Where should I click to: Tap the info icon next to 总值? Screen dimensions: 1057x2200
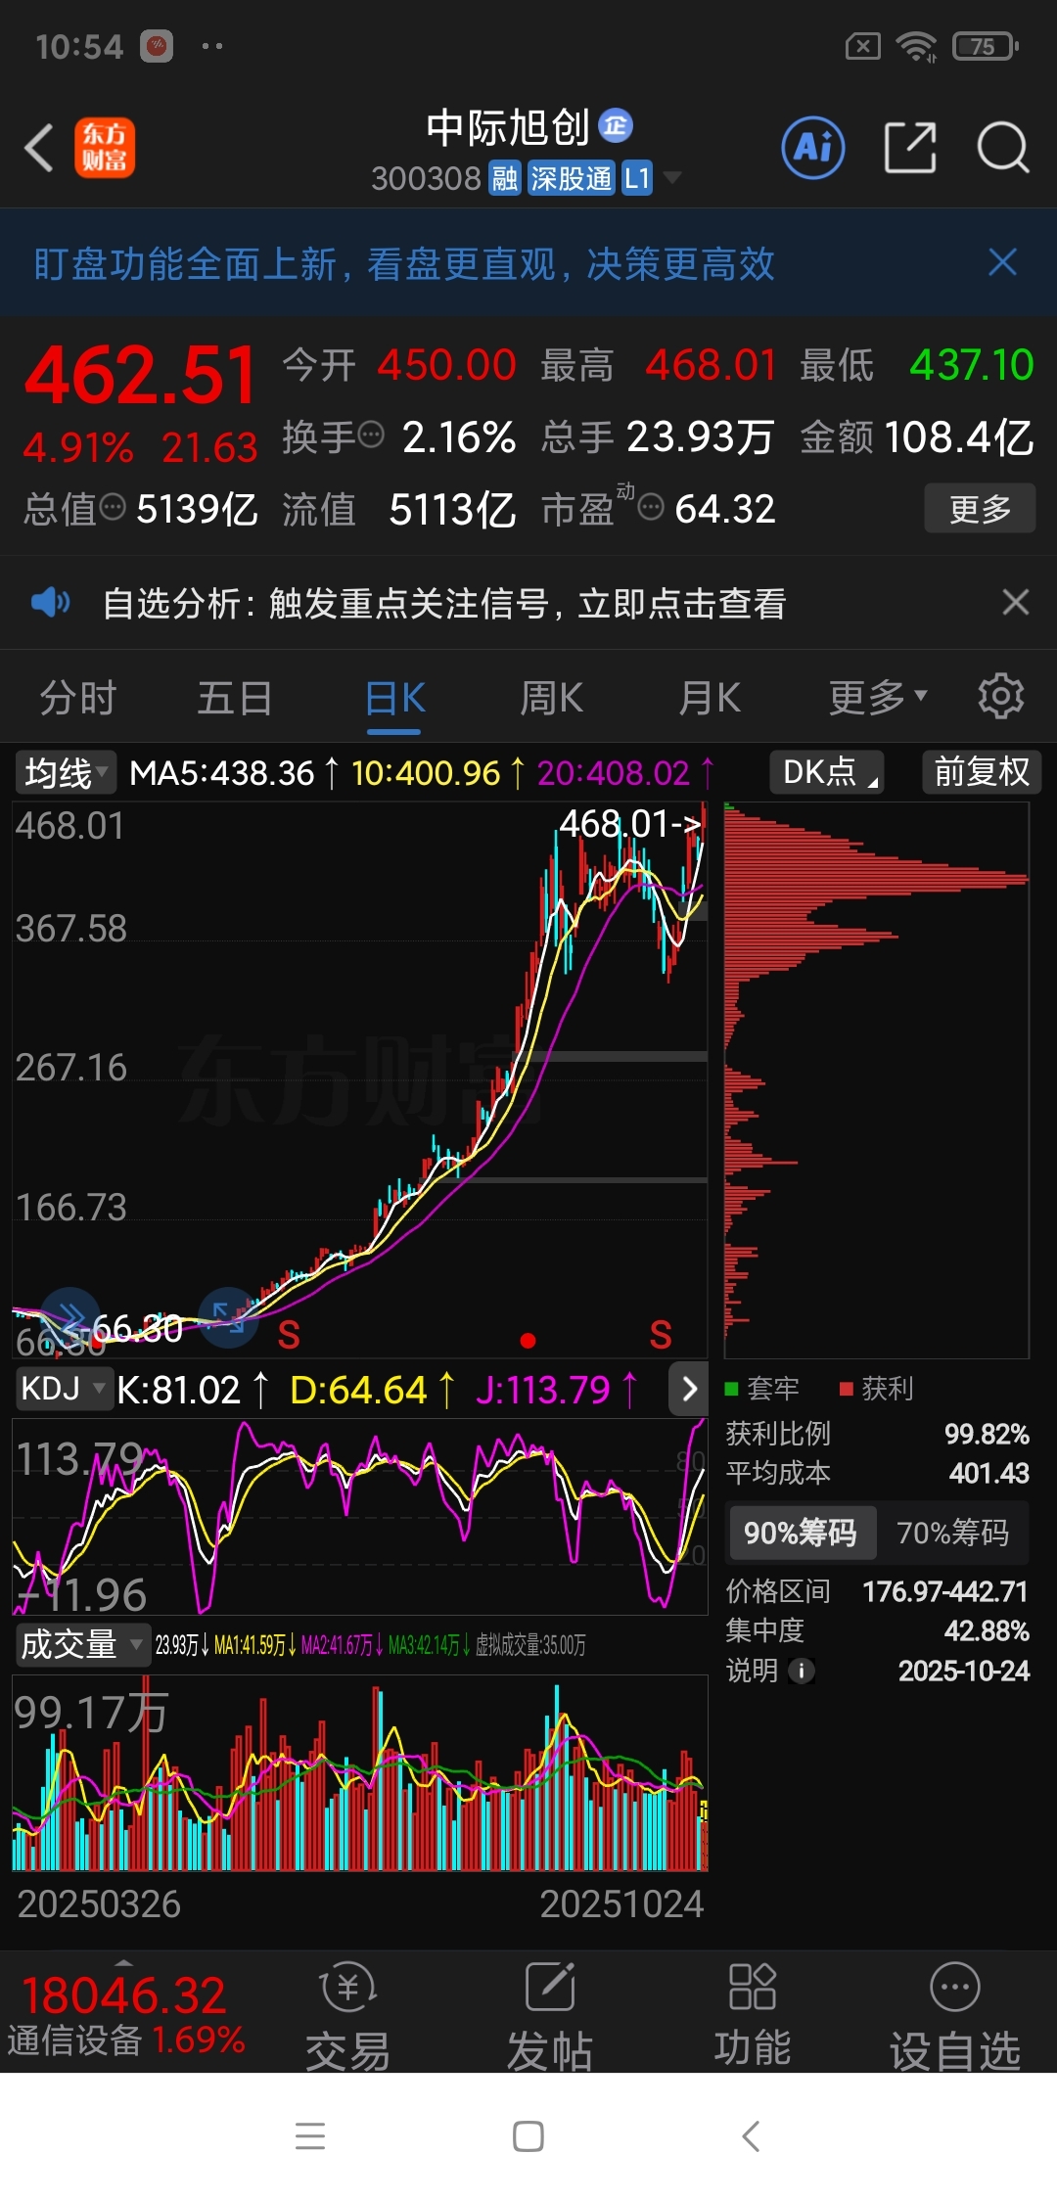pyautogui.click(x=114, y=506)
